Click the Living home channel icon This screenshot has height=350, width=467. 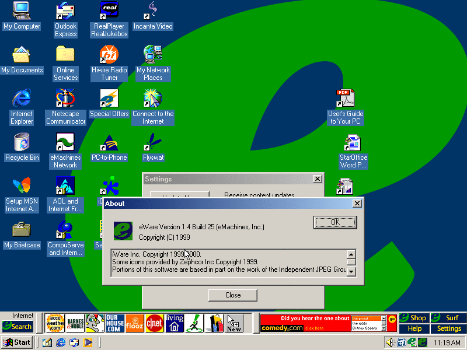click(x=174, y=323)
